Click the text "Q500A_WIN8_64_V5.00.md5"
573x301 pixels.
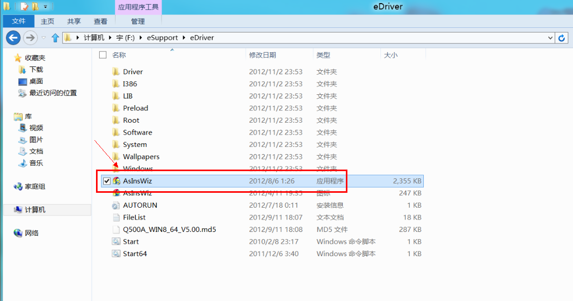169,229
